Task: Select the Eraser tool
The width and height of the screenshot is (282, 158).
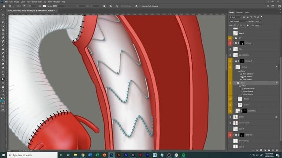Action: 3,57
